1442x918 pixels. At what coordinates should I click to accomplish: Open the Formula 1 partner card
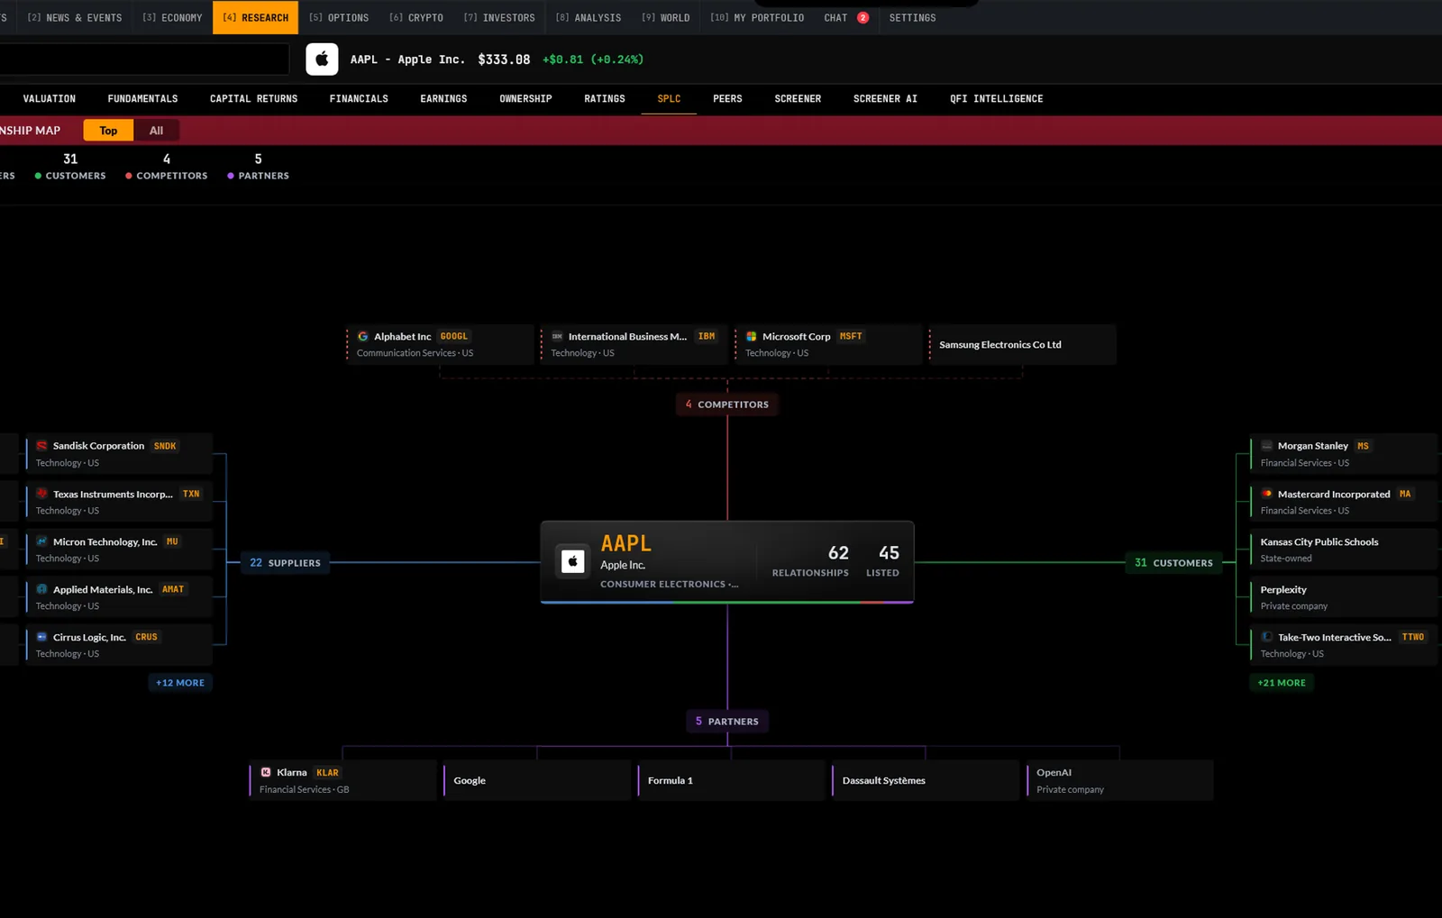point(731,780)
